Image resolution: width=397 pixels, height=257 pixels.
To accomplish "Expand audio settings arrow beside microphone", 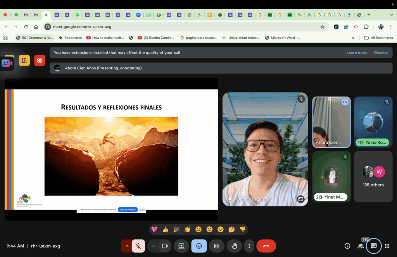I will (126, 246).
